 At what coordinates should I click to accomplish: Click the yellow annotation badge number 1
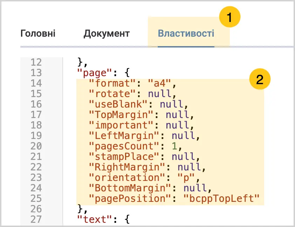pyautogui.click(x=229, y=17)
